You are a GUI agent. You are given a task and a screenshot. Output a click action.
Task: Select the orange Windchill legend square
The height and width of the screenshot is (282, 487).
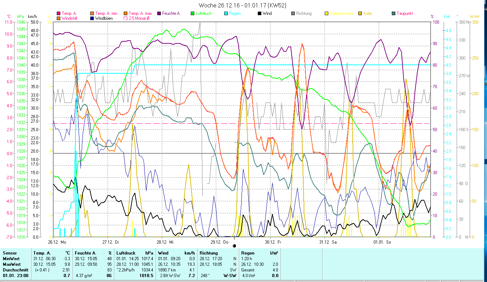pyautogui.click(x=59, y=18)
